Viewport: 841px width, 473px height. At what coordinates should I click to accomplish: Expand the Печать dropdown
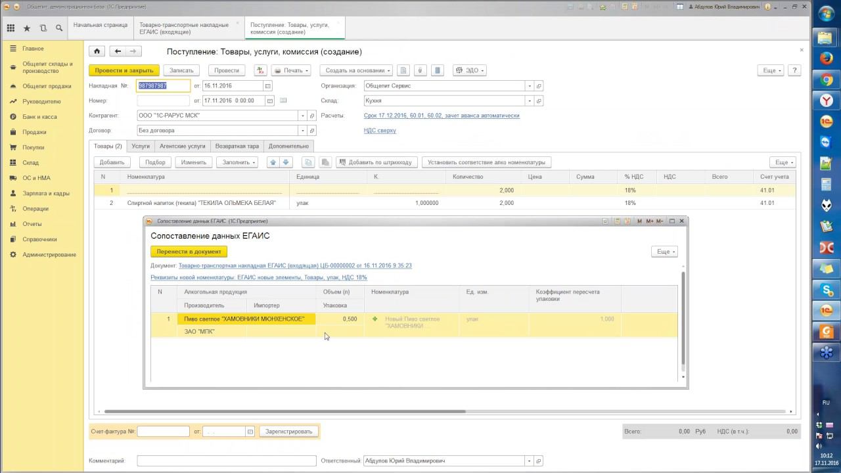pyautogui.click(x=291, y=70)
